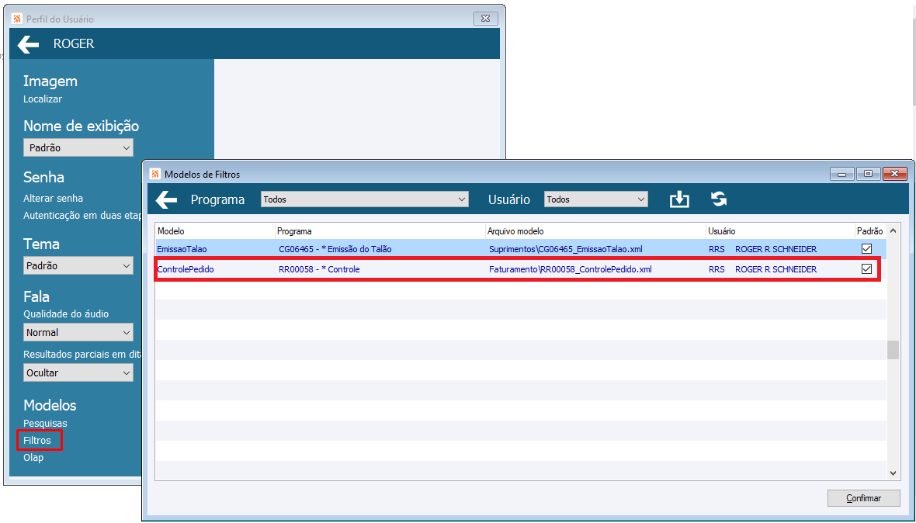
Task: Open the Programa dropdown
Action: click(x=365, y=199)
